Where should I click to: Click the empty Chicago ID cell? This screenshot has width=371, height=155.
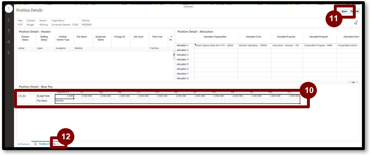121,48
